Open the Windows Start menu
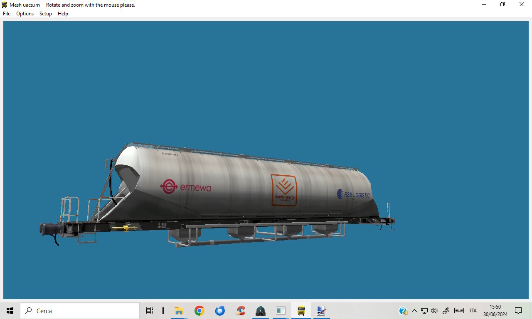Image resolution: width=532 pixels, height=319 pixels. tap(10, 311)
